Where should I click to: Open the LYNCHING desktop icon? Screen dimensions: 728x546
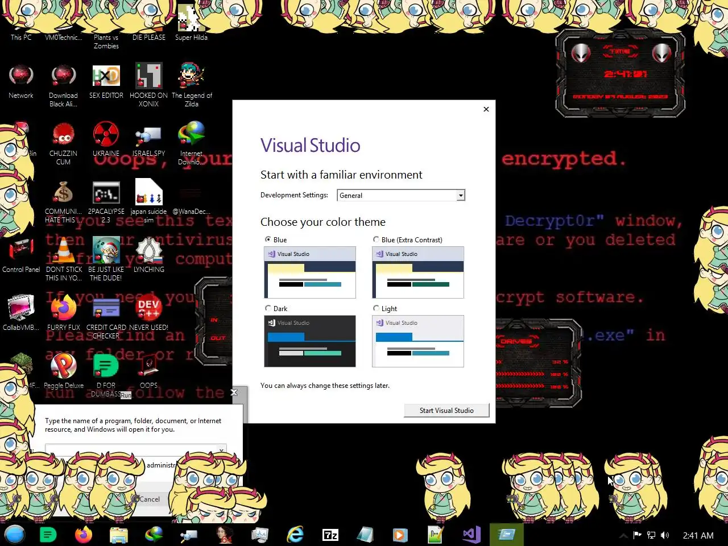coord(148,255)
